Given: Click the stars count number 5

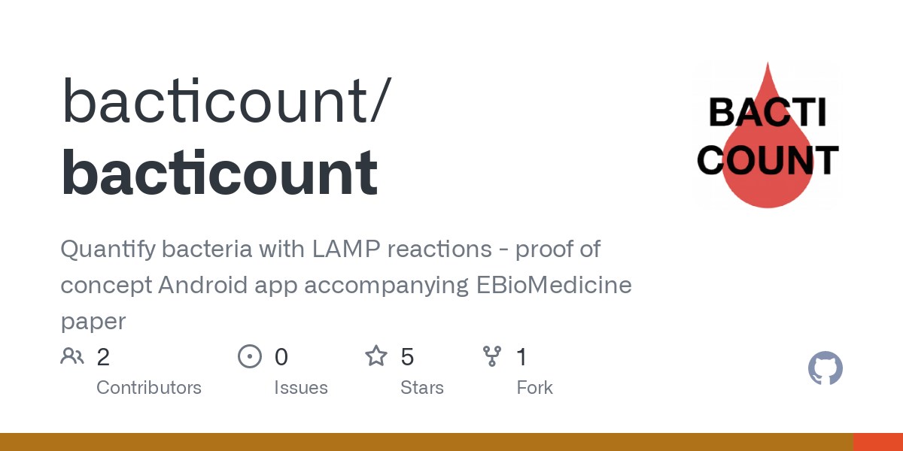Looking at the screenshot, I should tap(407, 356).
